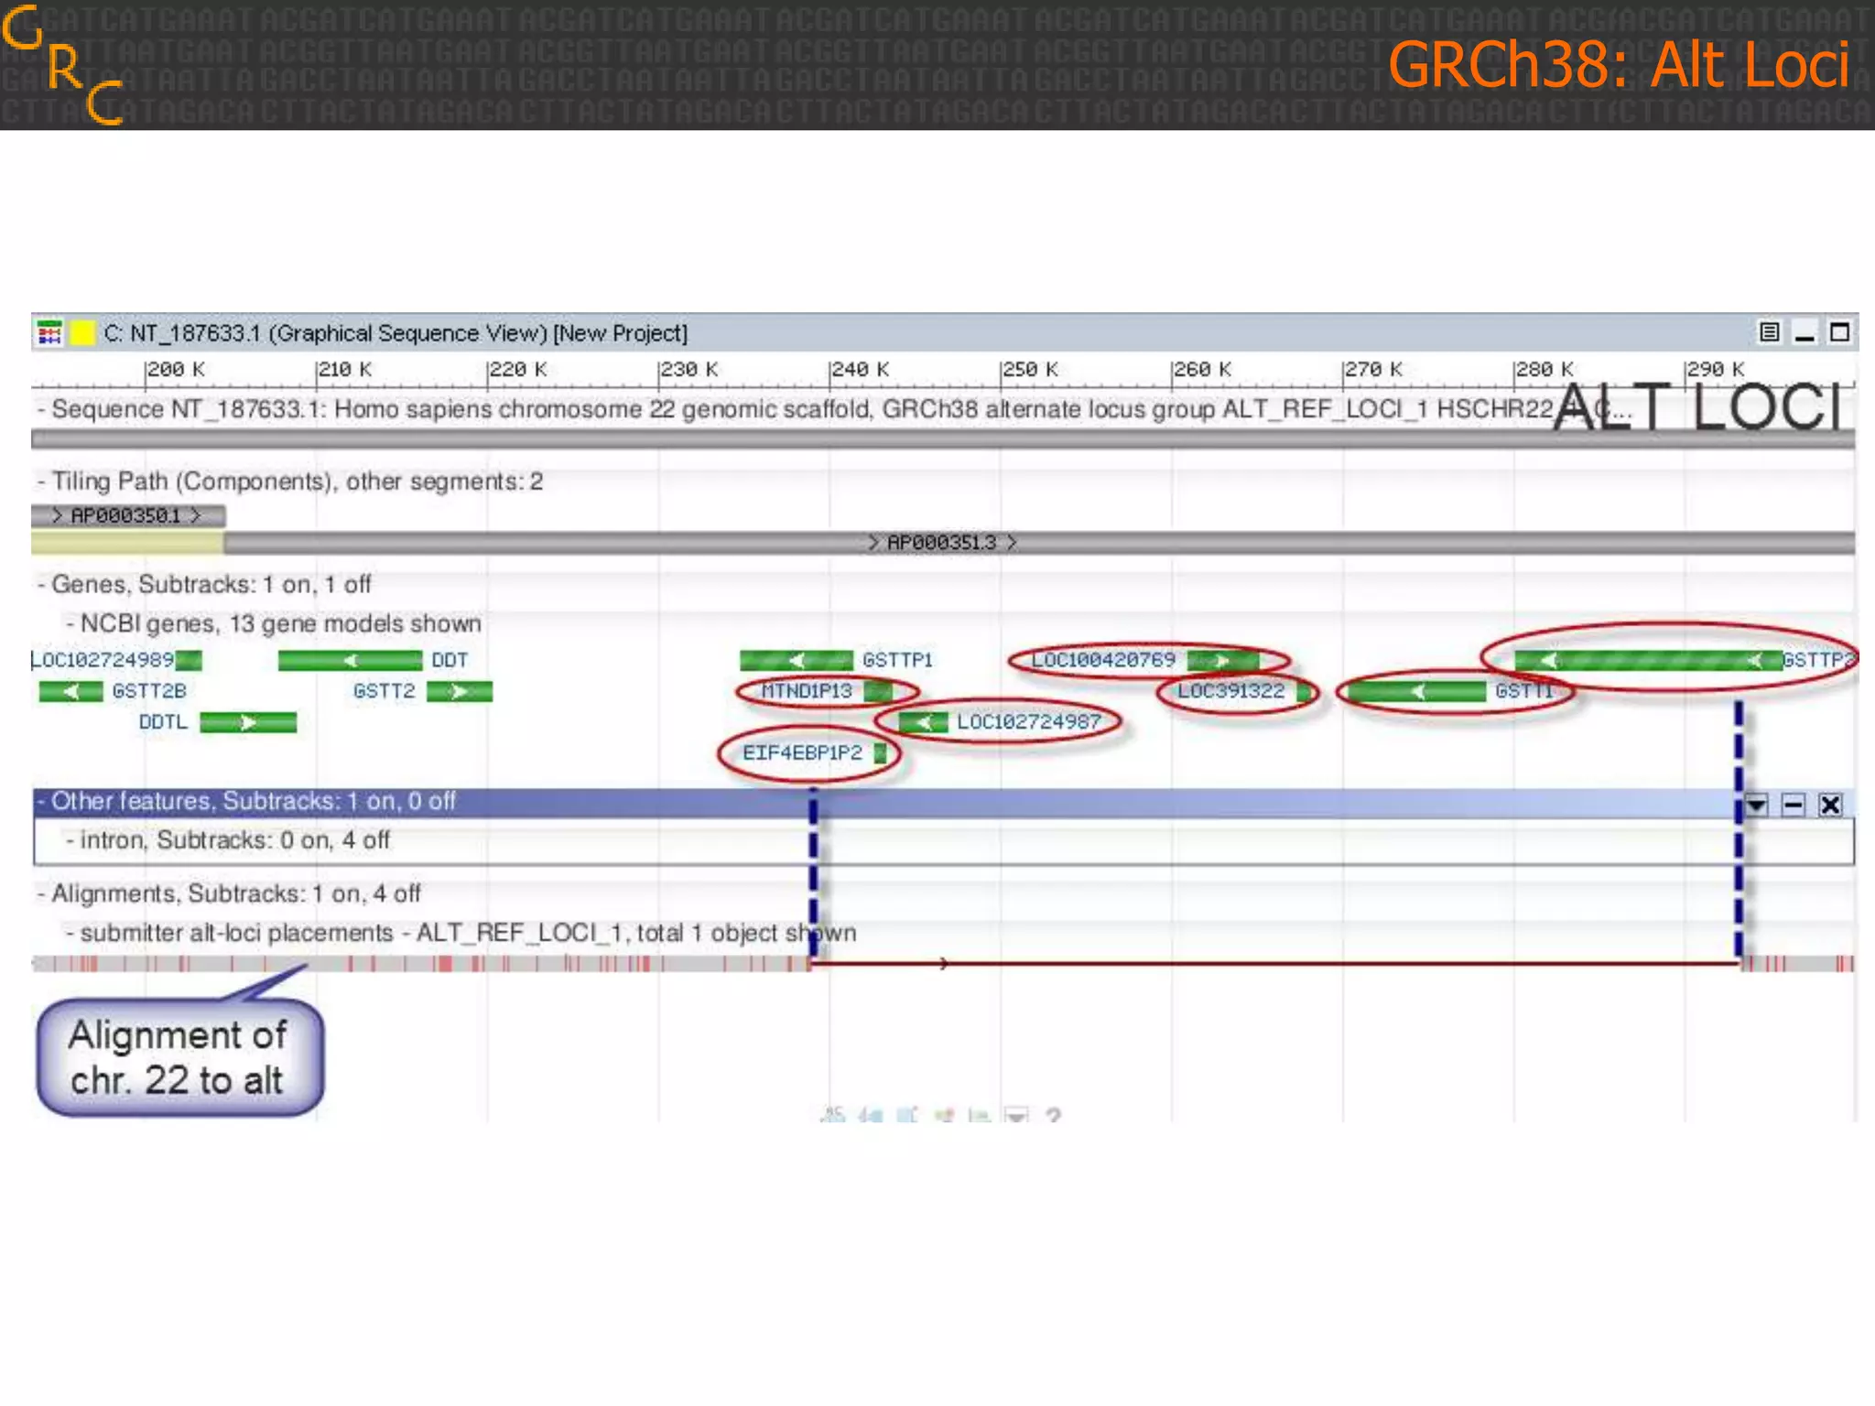Click the mismatch-marked alignment bar at left
The image size is (1875, 1406).
421,964
